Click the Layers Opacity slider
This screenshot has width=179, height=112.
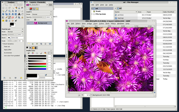click(x=38, y=17)
